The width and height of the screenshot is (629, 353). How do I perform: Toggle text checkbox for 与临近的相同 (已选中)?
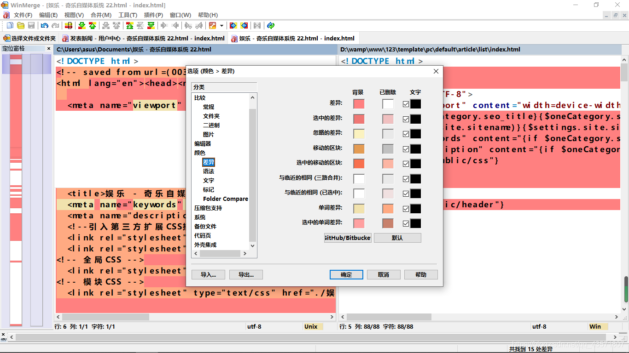click(x=406, y=194)
